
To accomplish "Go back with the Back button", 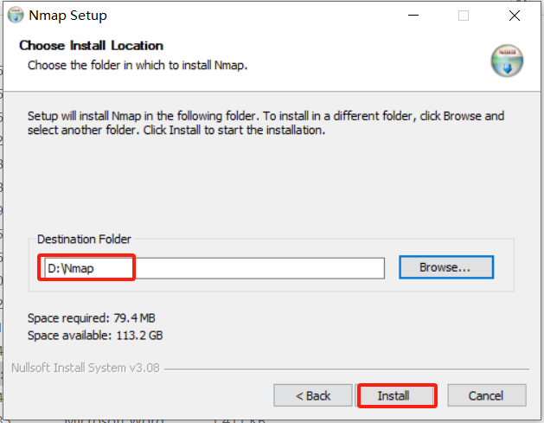I will (x=313, y=395).
